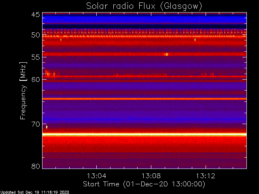Image resolution: width=259 pixels, height=194 pixels.
Task: Click the '80' frequency axis label
Action: 36,166
